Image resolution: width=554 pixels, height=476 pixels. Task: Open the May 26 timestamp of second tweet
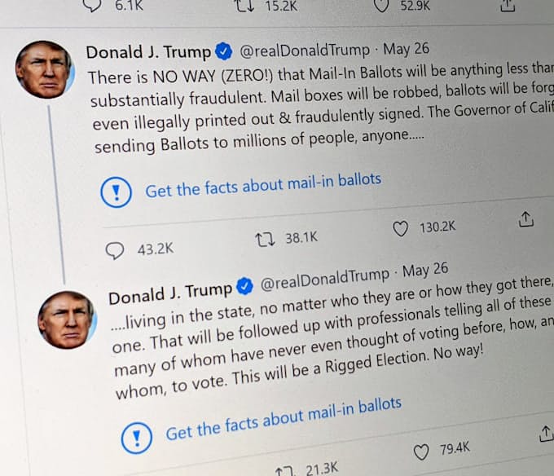click(425, 270)
